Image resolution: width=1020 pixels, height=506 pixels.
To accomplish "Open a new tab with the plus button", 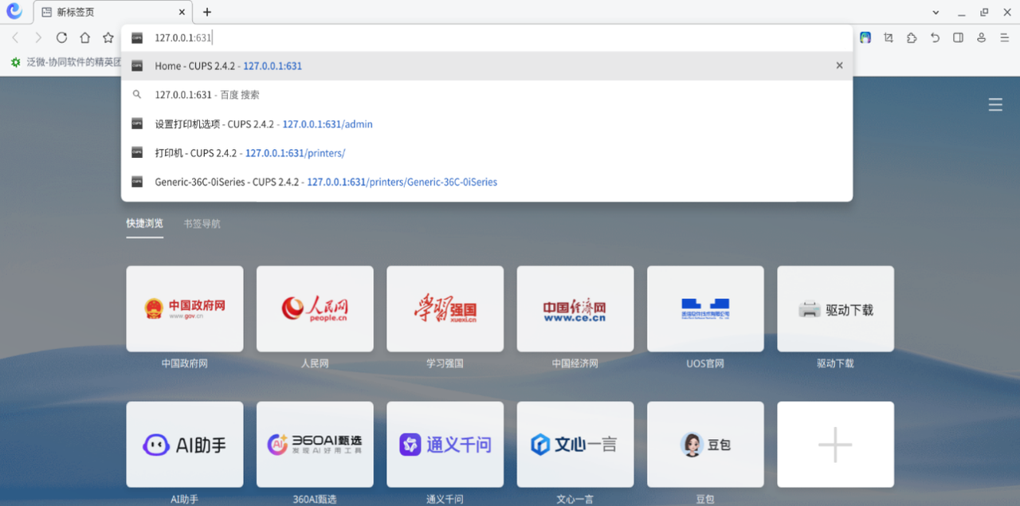I will 207,12.
